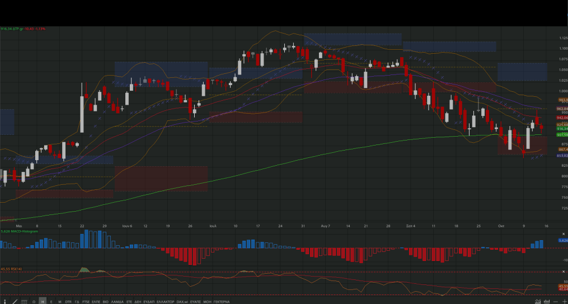Click the Ιουλ month label on time axis
568x304 pixels.
click(213, 226)
